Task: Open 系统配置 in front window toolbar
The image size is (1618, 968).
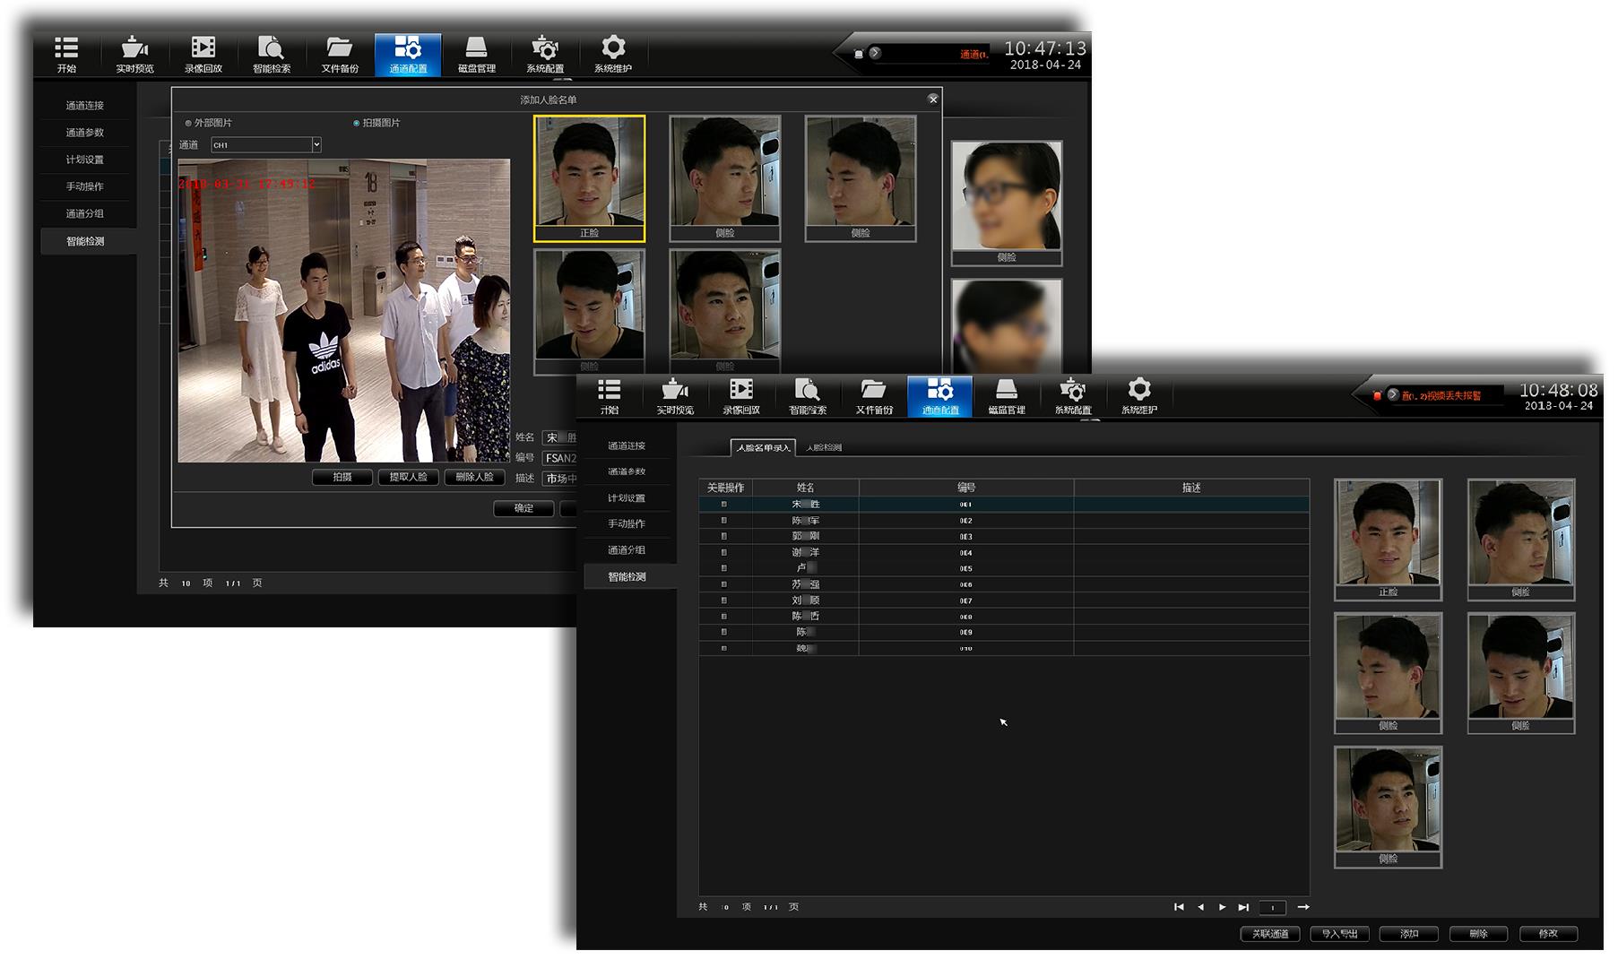Action: (x=1073, y=396)
